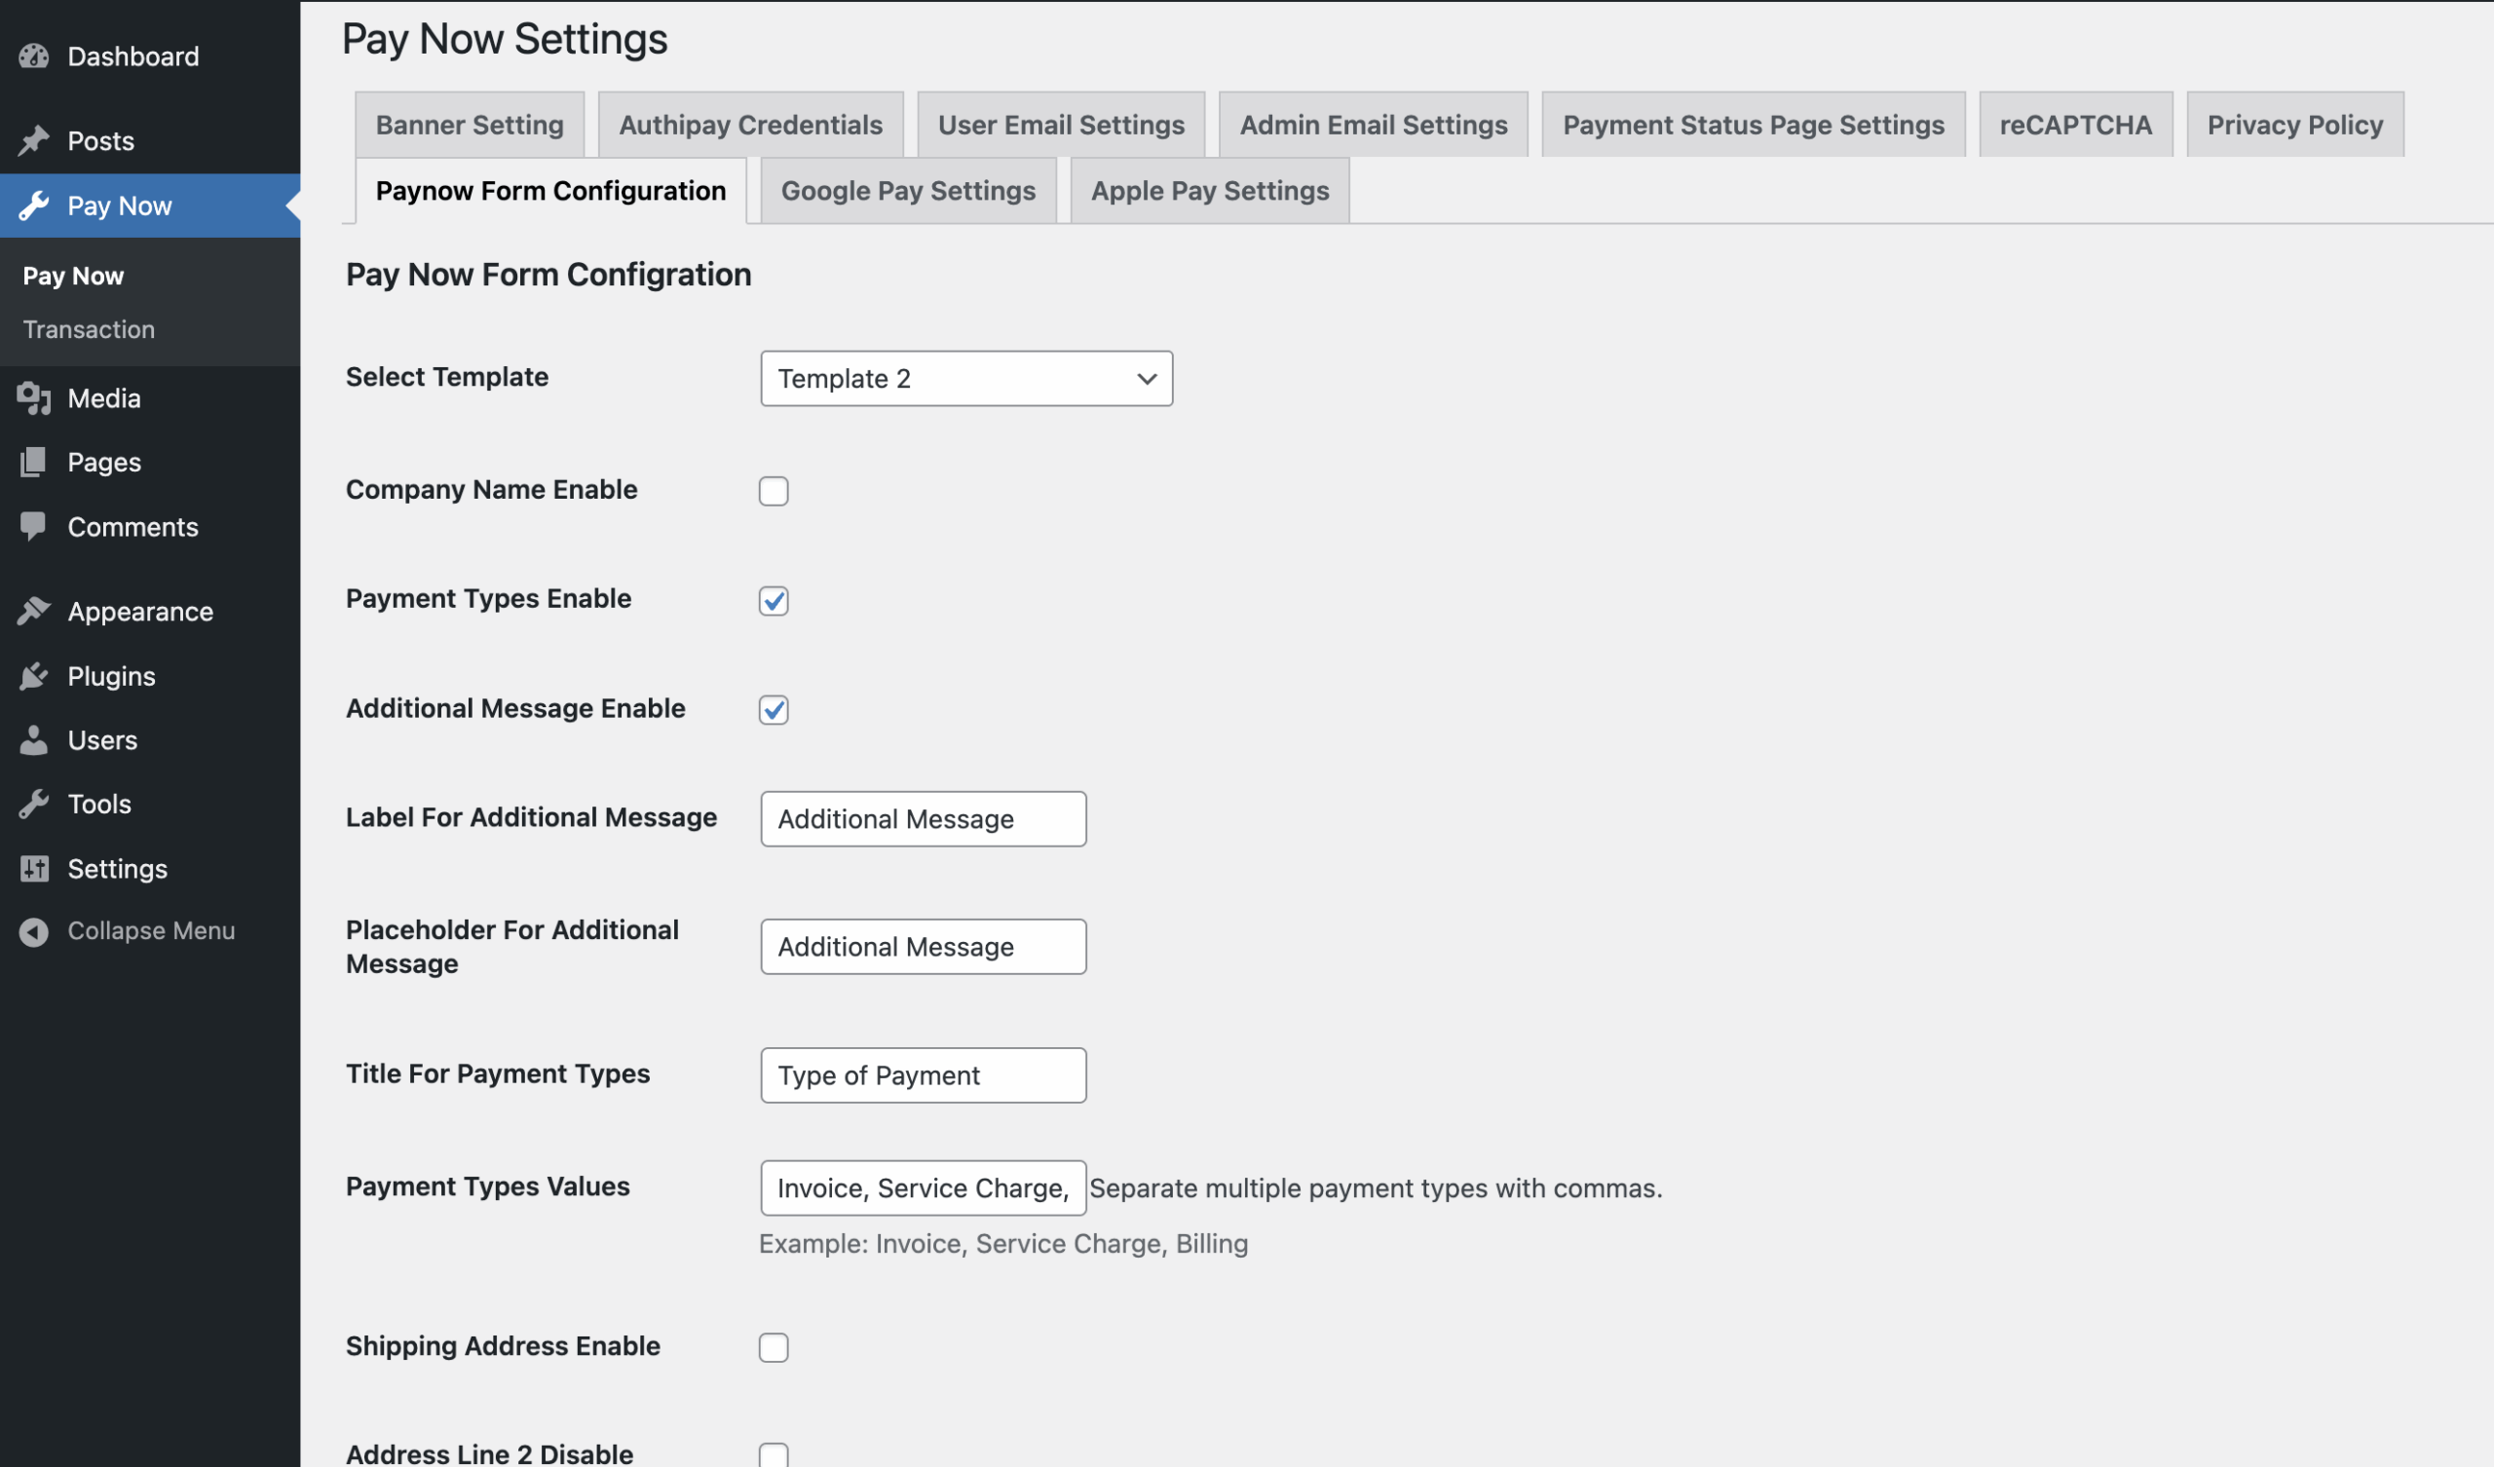Open the Transaction submenu item

click(89, 329)
